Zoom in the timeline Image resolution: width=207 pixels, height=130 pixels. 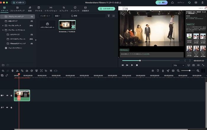(198, 71)
